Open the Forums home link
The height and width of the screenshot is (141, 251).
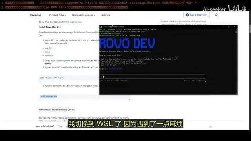[36, 15]
